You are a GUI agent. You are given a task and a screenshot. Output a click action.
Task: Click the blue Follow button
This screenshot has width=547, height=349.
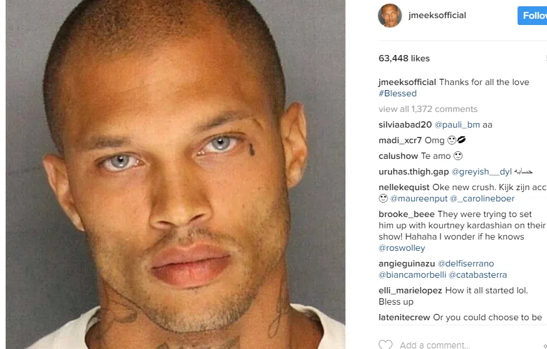click(533, 16)
